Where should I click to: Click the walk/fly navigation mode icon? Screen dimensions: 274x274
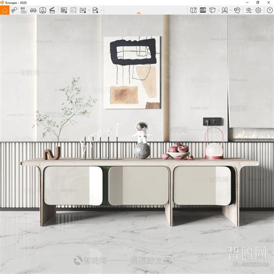point(225,10)
